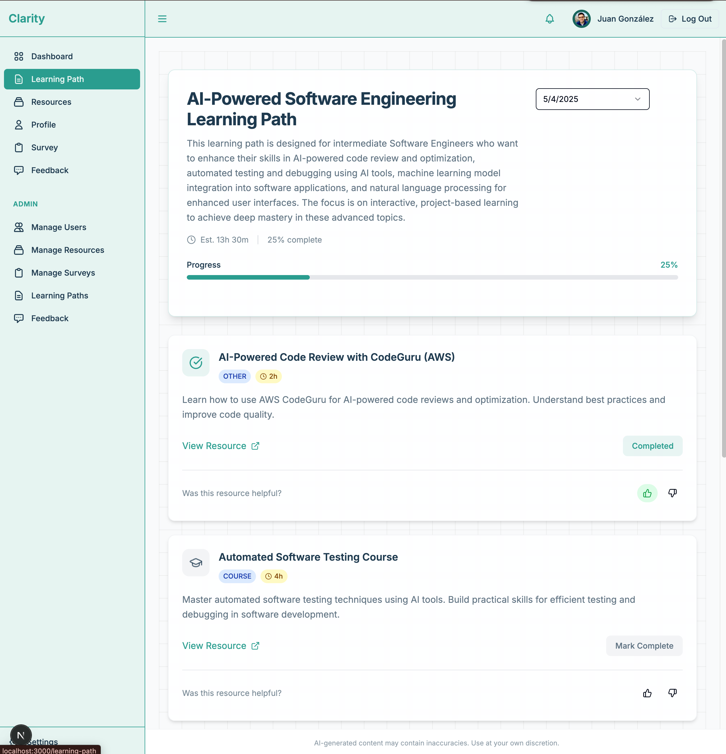
Task: Select the Manage Users icon
Action: tap(19, 227)
